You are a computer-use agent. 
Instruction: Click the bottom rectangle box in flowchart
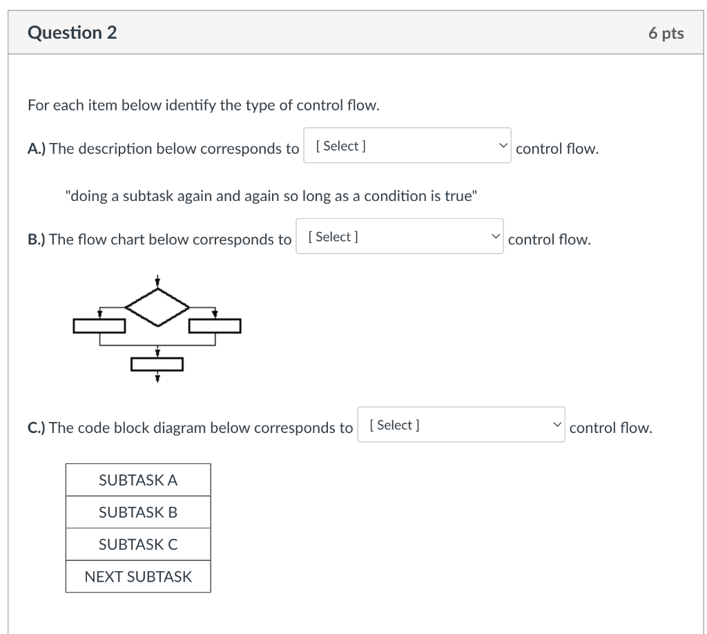157,365
